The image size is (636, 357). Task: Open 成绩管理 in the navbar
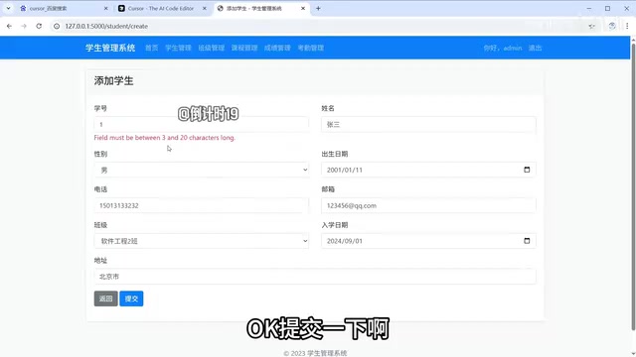[x=277, y=48]
